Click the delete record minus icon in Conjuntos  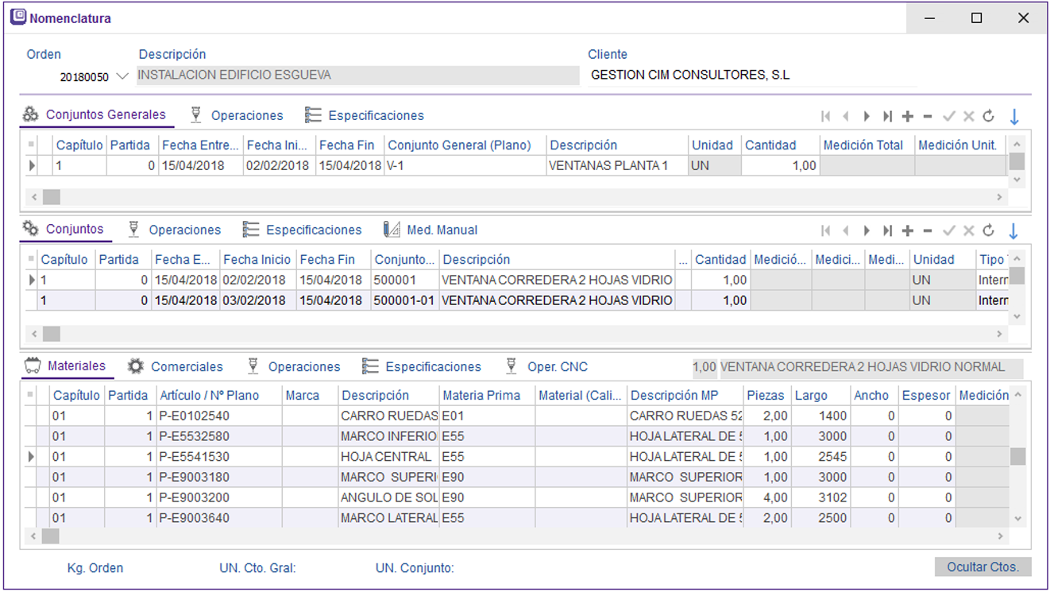pos(927,231)
